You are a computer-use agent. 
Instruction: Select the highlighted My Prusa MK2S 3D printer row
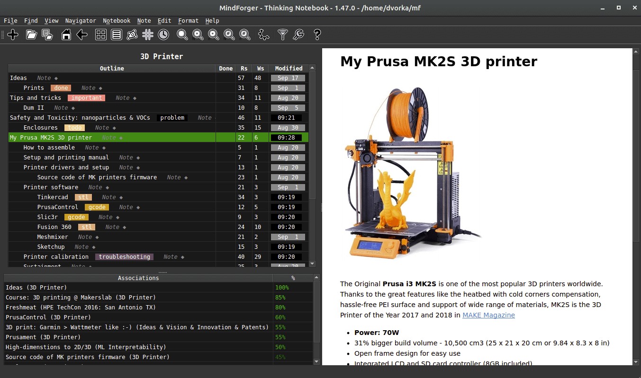tap(159, 138)
